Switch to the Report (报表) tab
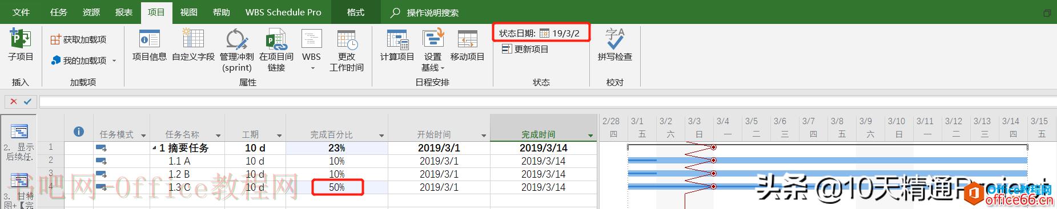This screenshot has height=209, width=1057. pyautogui.click(x=124, y=12)
